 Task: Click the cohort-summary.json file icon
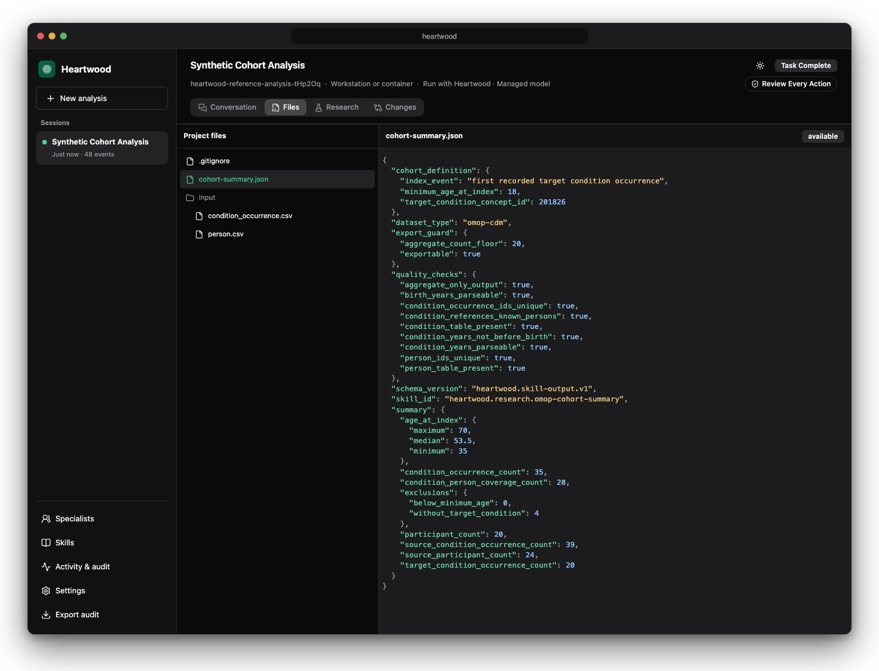[x=190, y=179]
